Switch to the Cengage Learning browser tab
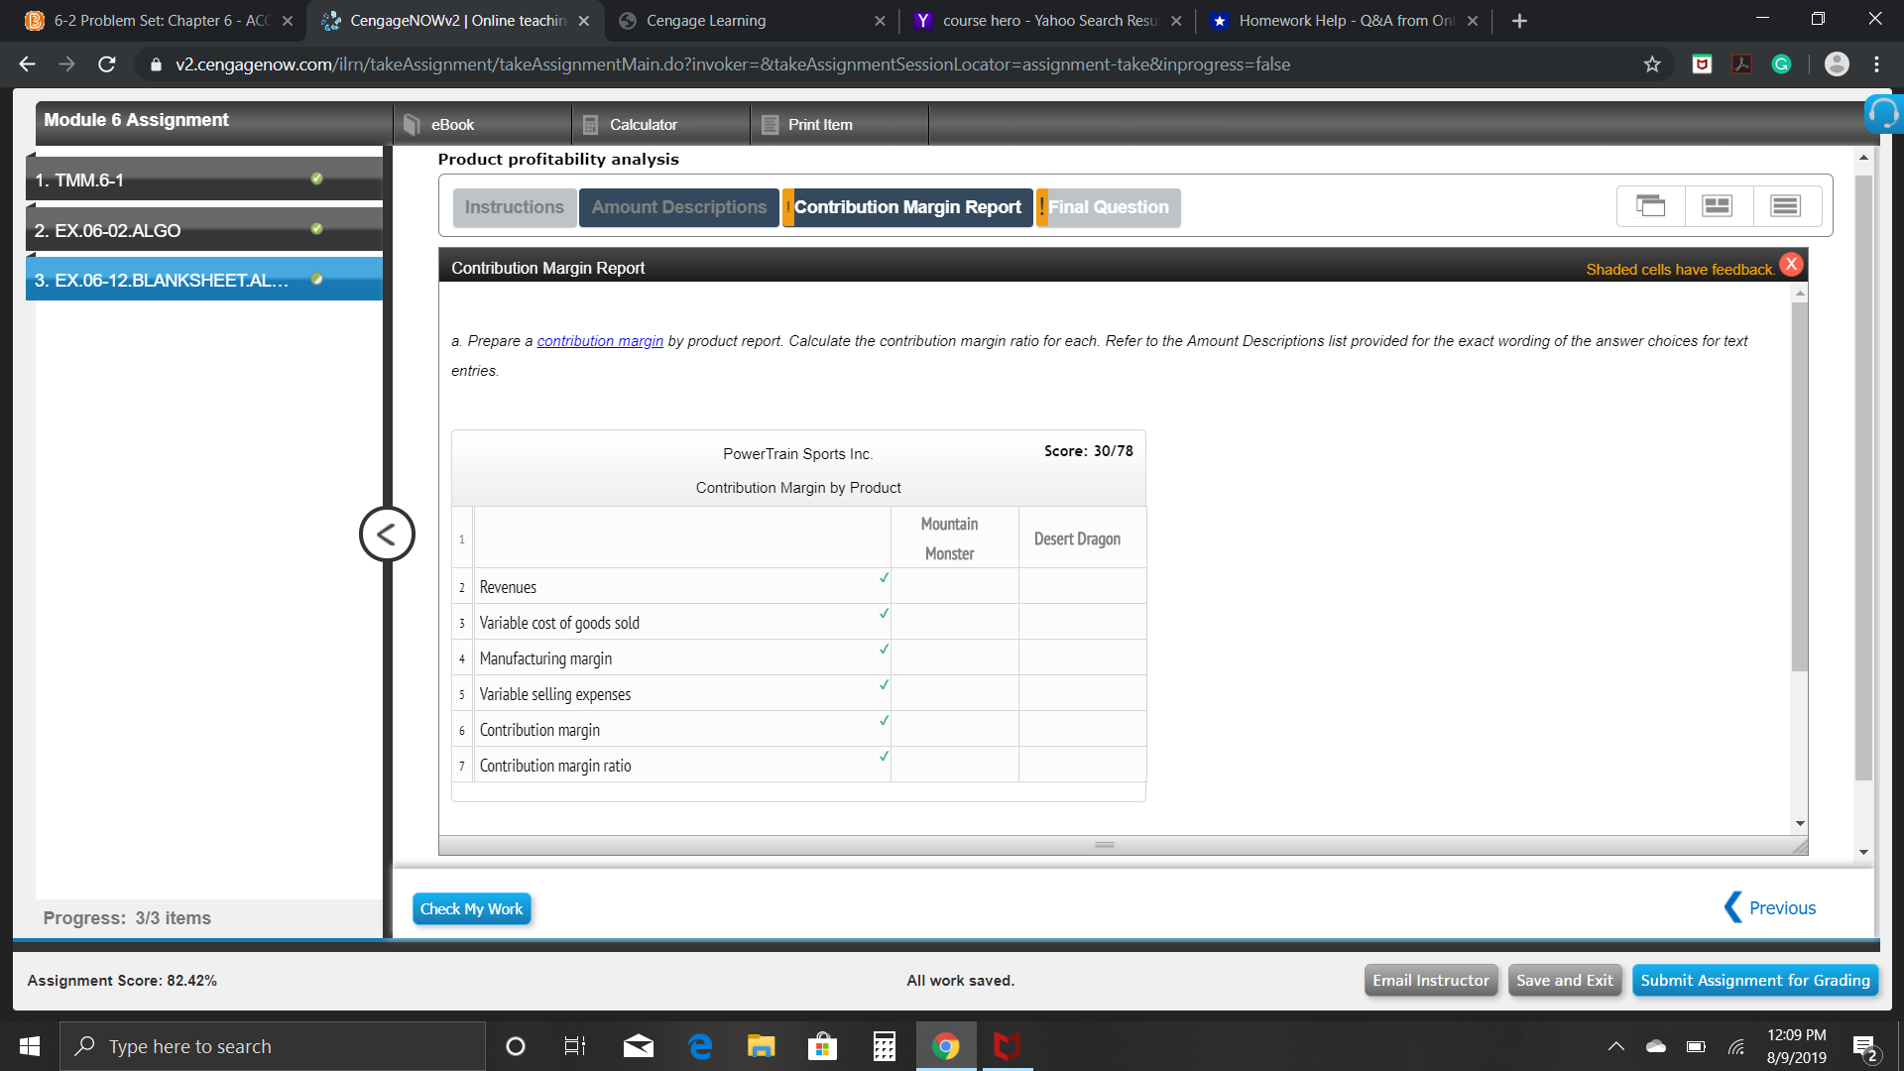The image size is (1904, 1071). click(x=705, y=20)
